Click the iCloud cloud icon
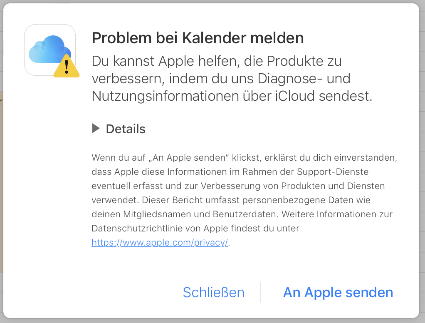This screenshot has width=425, height=323. pos(47,49)
